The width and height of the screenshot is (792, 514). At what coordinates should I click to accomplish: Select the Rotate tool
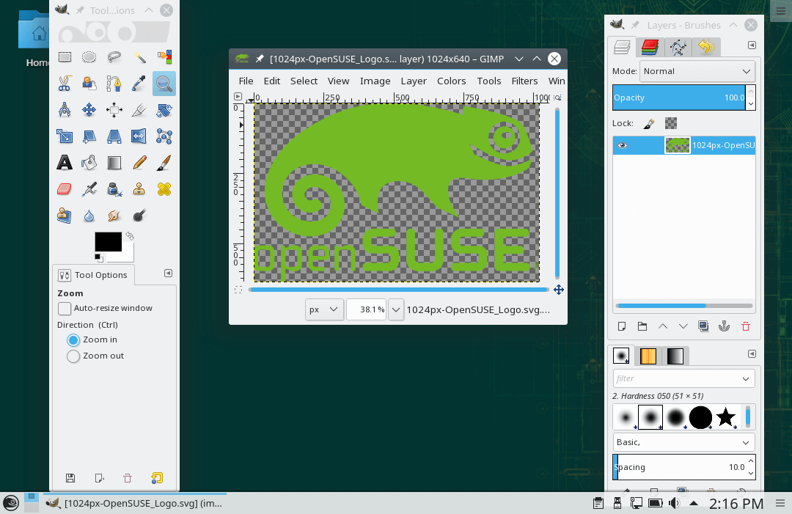tap(164, 109)
